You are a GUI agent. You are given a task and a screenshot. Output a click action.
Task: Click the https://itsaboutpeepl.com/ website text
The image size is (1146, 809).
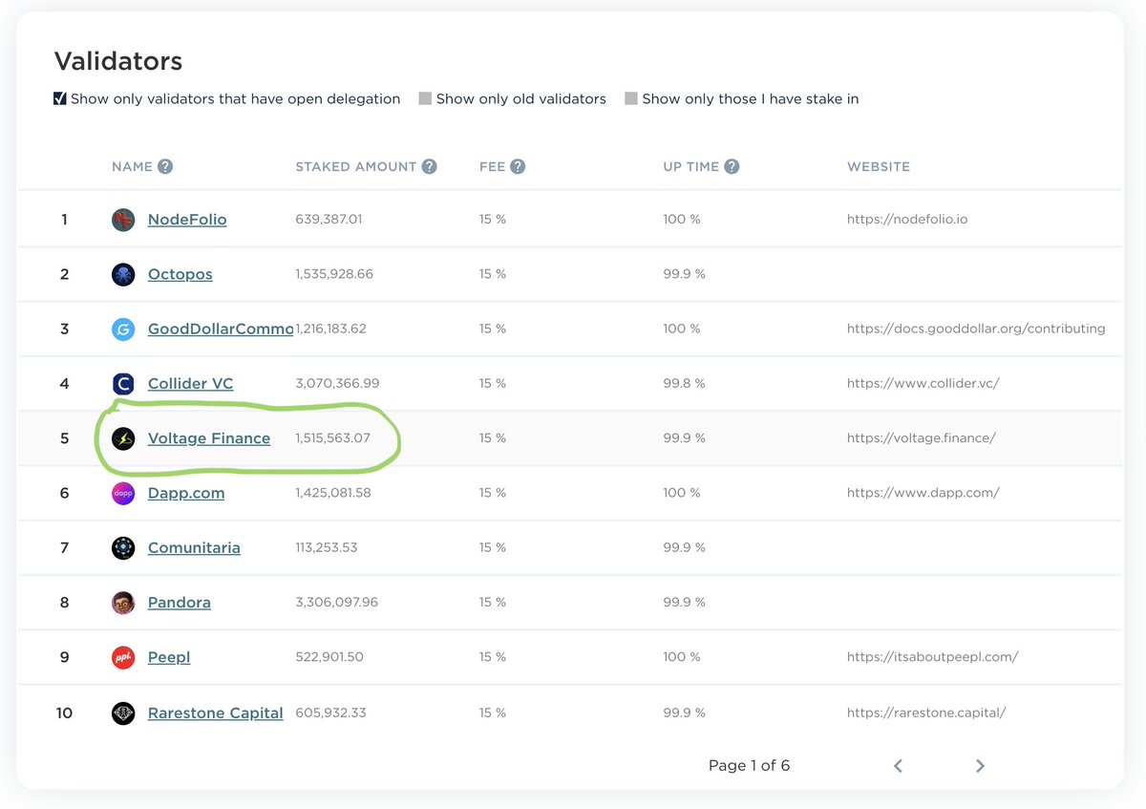[x=933, y=657]
